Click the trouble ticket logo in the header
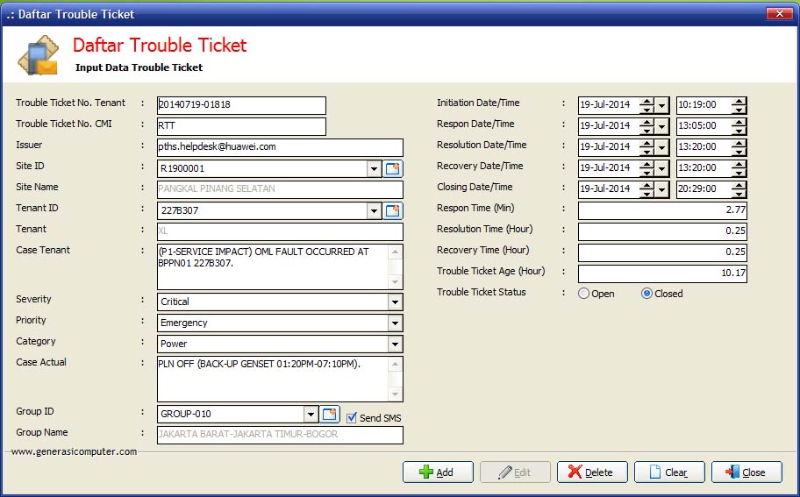Image resolution: width=800 pixels, height=497 pixels. [x=37, y=56]
